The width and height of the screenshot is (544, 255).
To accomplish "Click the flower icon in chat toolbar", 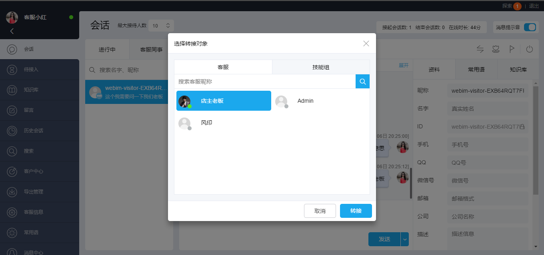I will [x=496, y=49].
